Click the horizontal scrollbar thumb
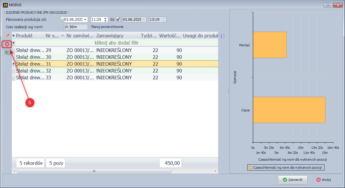Image resolution: width=345 pixels, height=188 pixels. [94, 171]
